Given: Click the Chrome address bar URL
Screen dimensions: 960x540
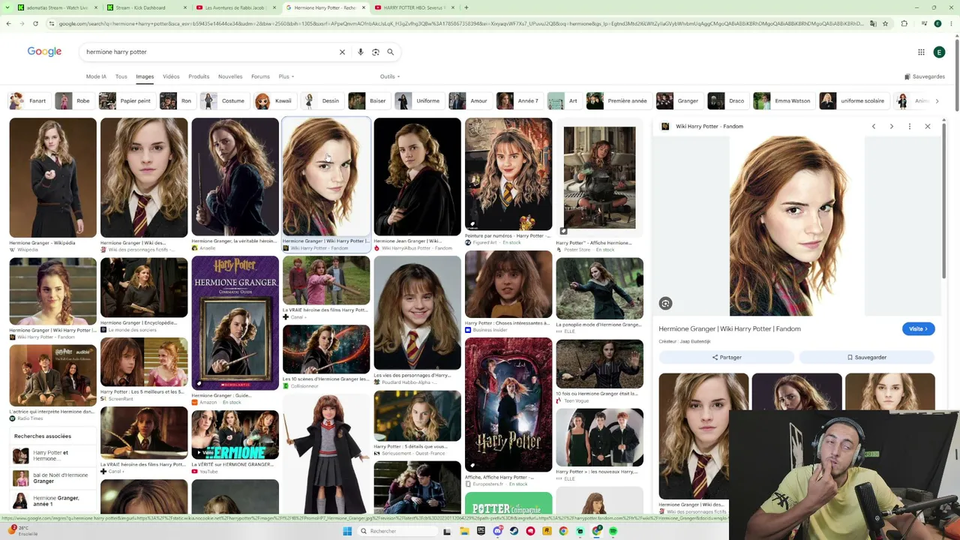Looking at the screenshot, I should (x=461, y=24).
